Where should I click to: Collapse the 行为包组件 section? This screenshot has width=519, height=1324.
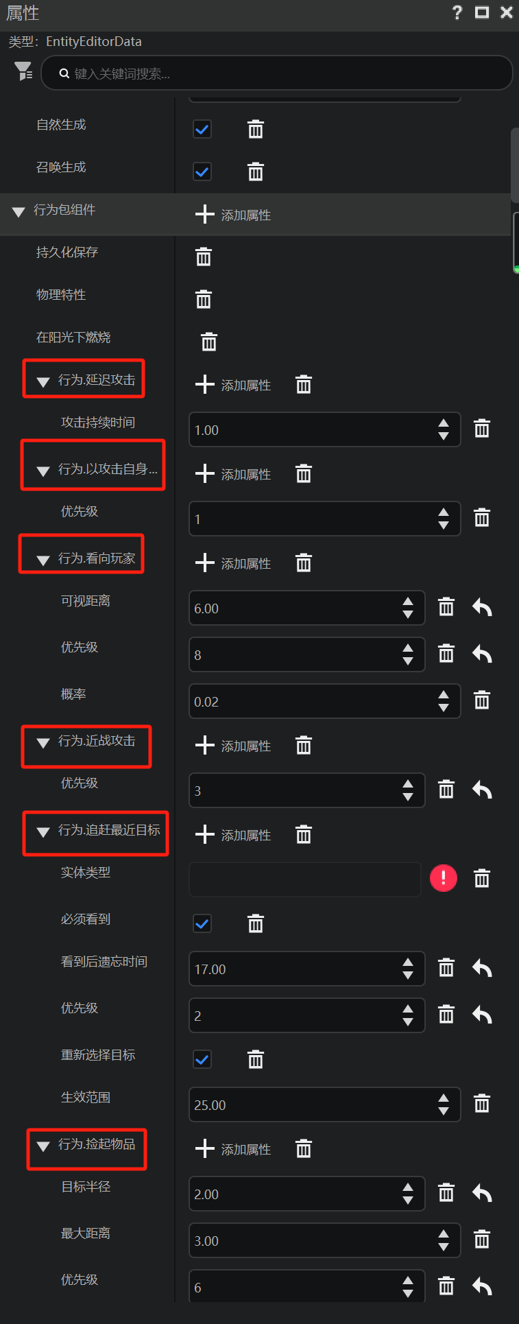pyautogui.click(x=19, y=212)
